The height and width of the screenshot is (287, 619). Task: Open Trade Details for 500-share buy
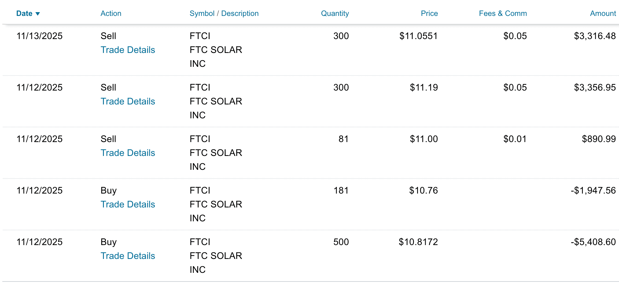click(x=128, y=256)
